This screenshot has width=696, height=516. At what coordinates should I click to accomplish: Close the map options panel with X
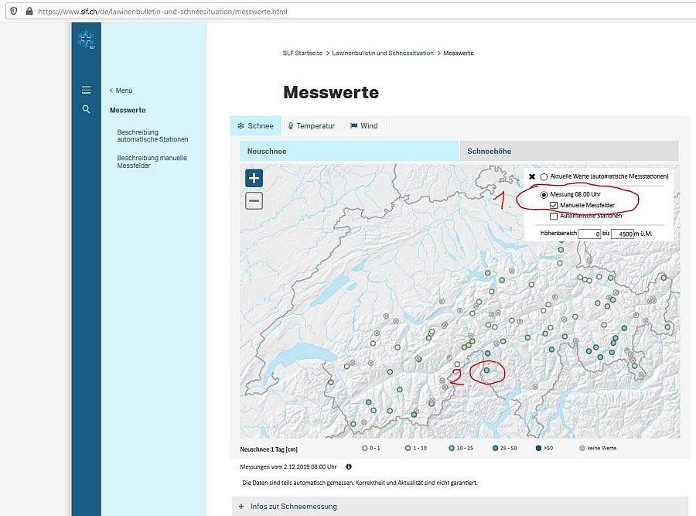pos(532,177)
